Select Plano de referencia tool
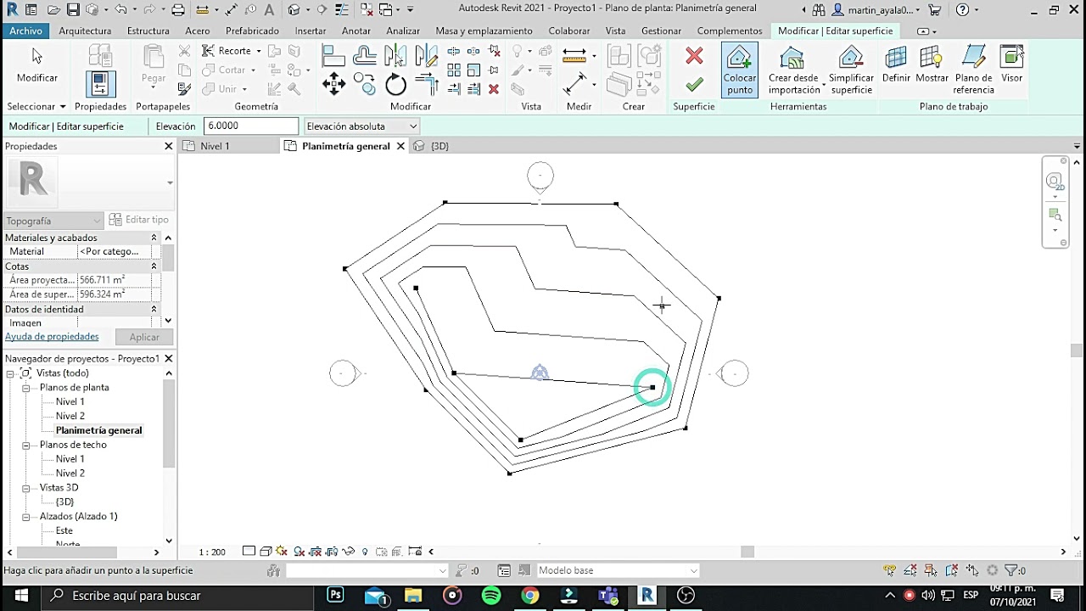 pos(973,70)
